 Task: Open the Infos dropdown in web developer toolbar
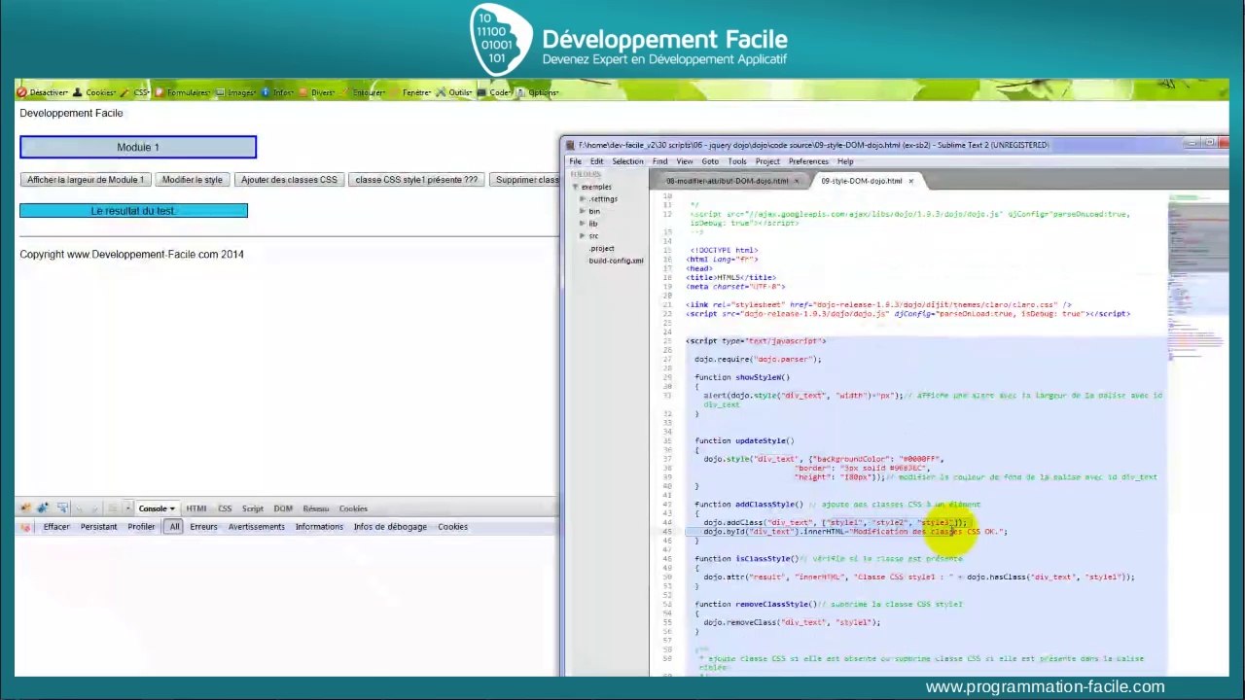[x=278, y=92]
